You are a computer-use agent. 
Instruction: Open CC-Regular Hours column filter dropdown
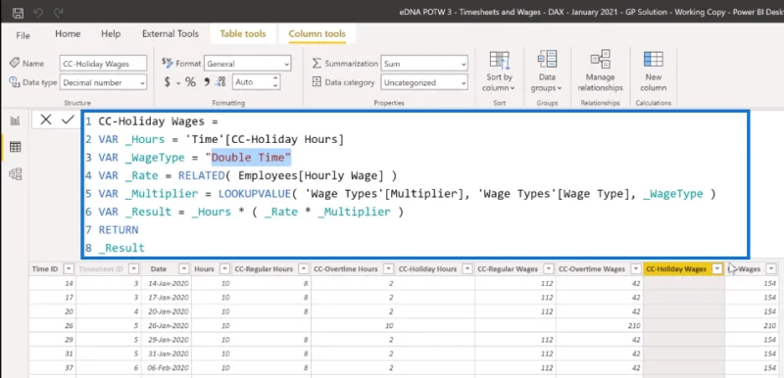(x=304, y=269)
